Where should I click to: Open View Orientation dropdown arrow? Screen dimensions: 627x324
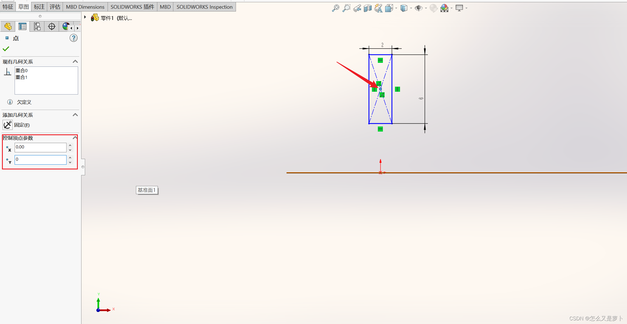coord(396,8)
